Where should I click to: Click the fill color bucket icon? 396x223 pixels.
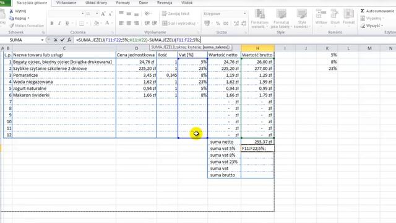97,24
